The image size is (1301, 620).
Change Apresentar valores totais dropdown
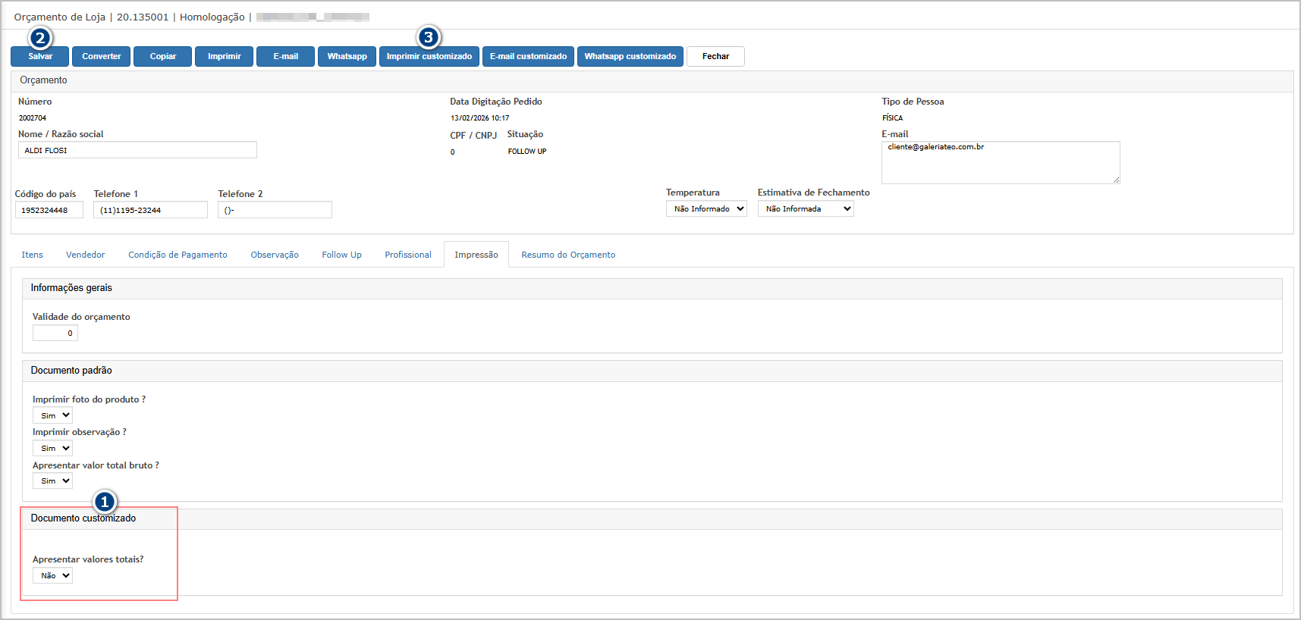52,576
